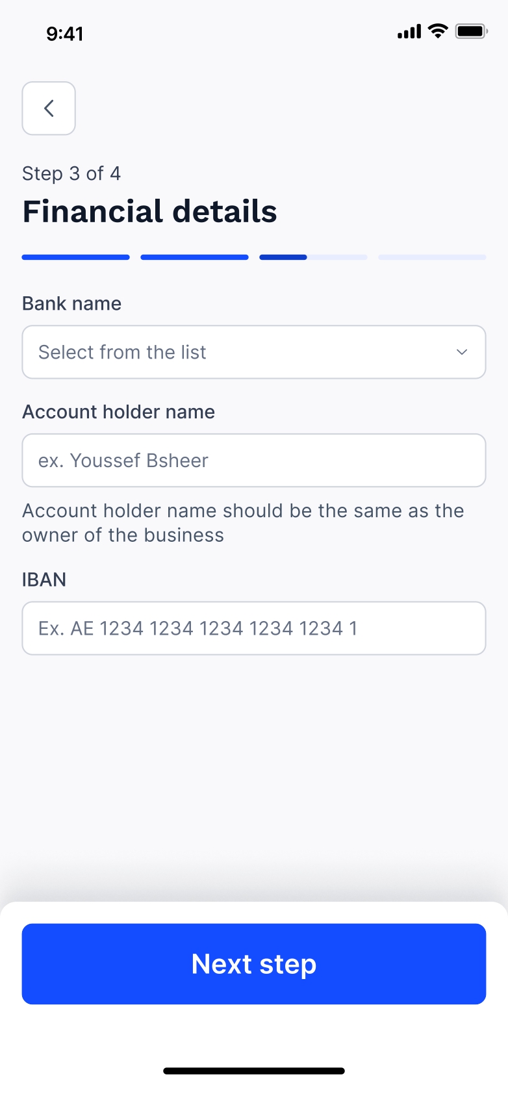Click the chevron arrow in Bank name field
508x1094 pixels.
click(462, 352)
